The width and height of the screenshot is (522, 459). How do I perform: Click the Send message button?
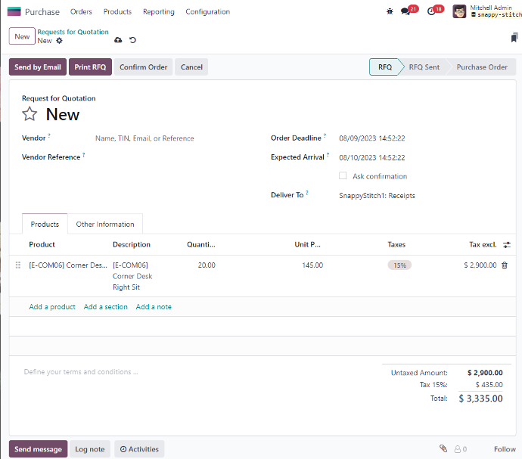38,449
